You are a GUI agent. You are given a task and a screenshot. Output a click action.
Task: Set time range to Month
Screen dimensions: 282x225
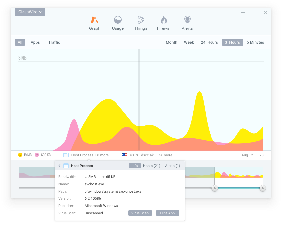[x=171, y=42]
